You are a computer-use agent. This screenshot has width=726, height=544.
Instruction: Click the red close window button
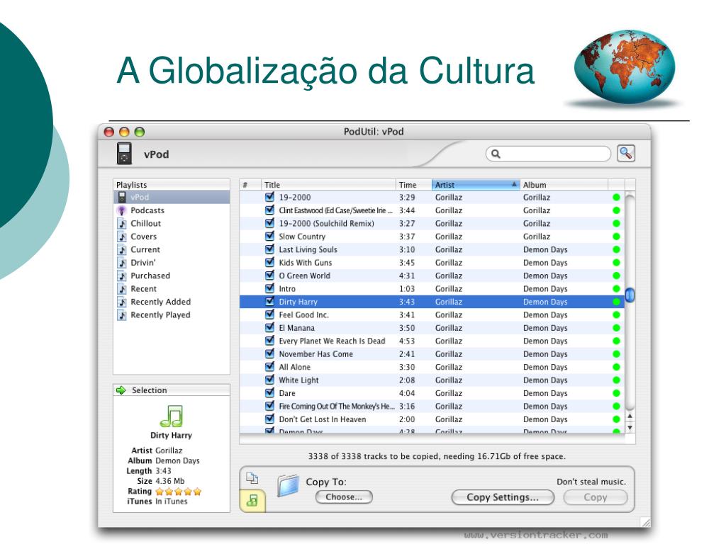tap(109, 132)
